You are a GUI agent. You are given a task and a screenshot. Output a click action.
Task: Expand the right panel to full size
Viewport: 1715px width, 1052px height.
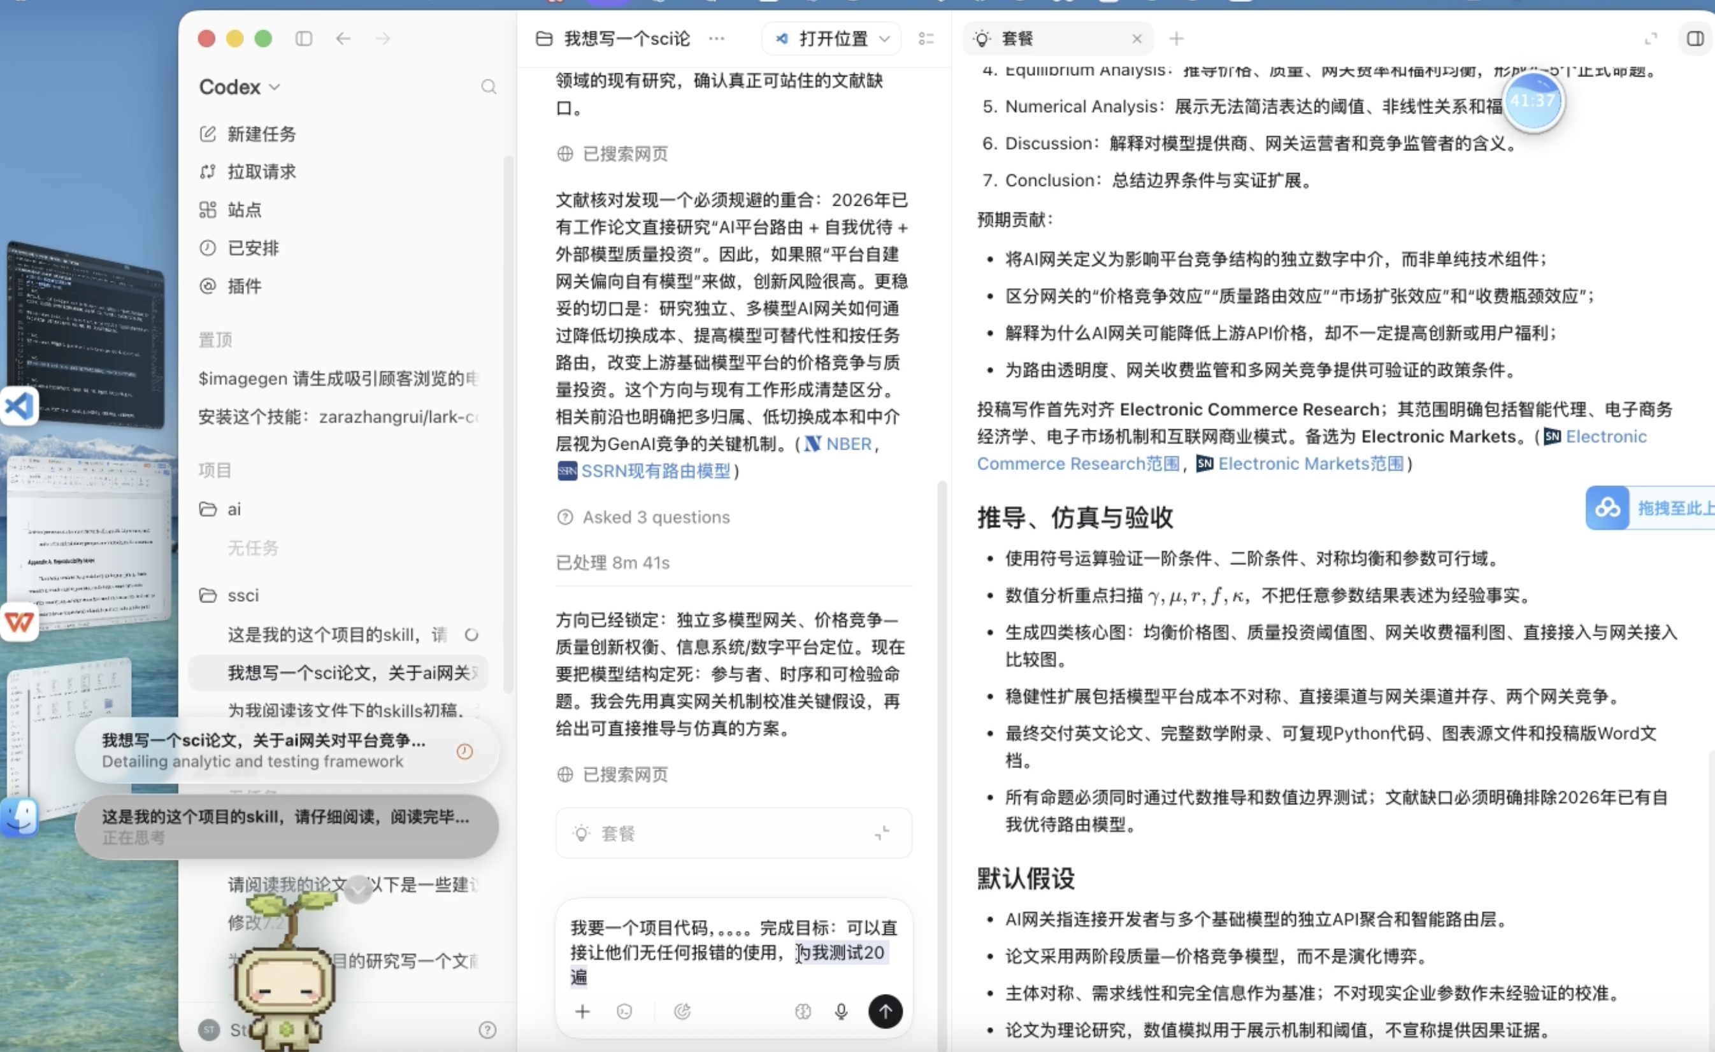[x=1650, y=39]
